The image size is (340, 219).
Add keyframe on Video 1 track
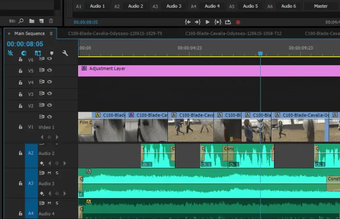coord(50,137)
